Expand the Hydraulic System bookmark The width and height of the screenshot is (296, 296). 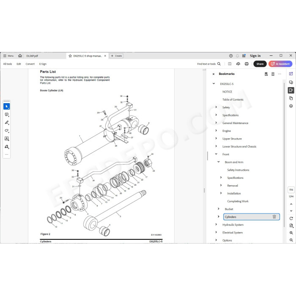coord(216,225)
